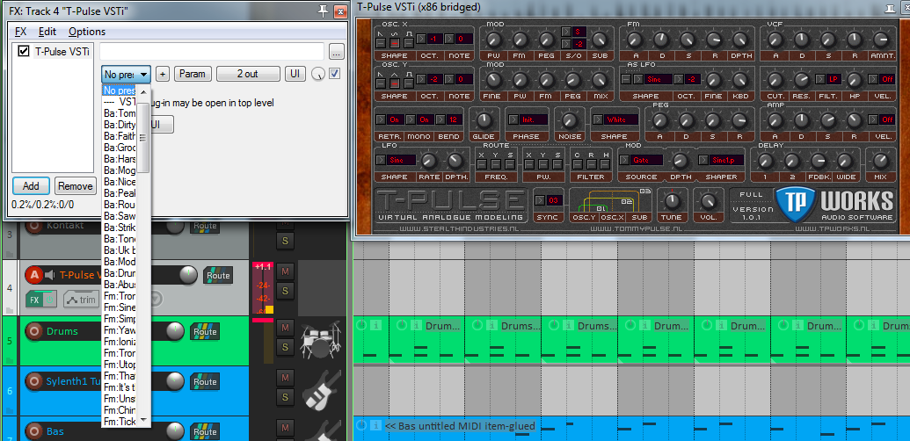Click the Add FX button
The image size is (910, 441).
tap(31, 186)
